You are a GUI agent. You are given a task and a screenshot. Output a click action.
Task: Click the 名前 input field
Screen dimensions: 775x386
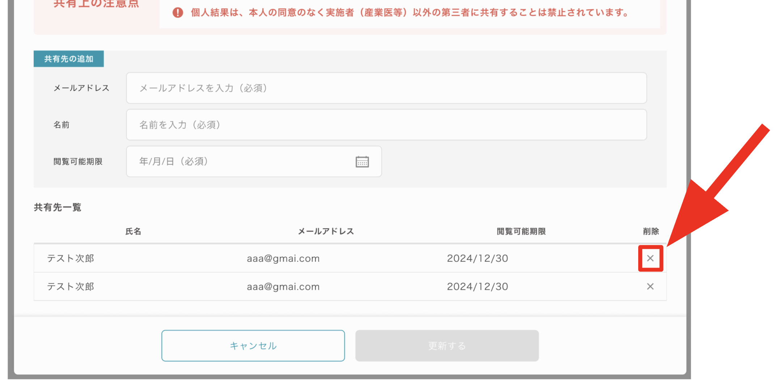(x=386, y=125)
